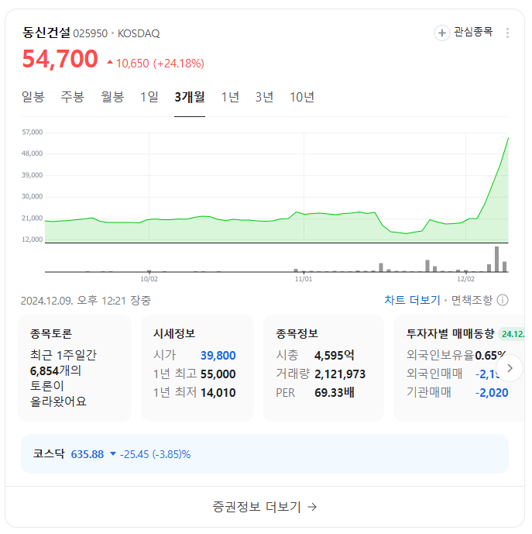Switch to the 주봉 chart tab
This screenshot has height=534, width=532.
(x=73, y=97)
